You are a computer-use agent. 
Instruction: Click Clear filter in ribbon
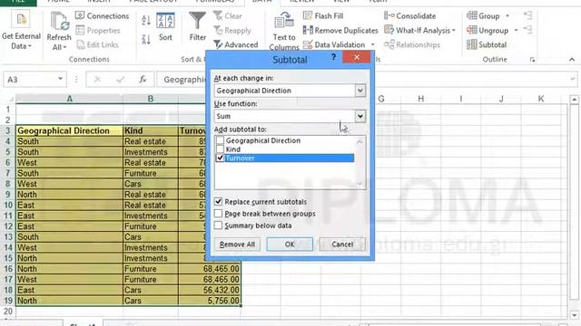coord(228,16)
